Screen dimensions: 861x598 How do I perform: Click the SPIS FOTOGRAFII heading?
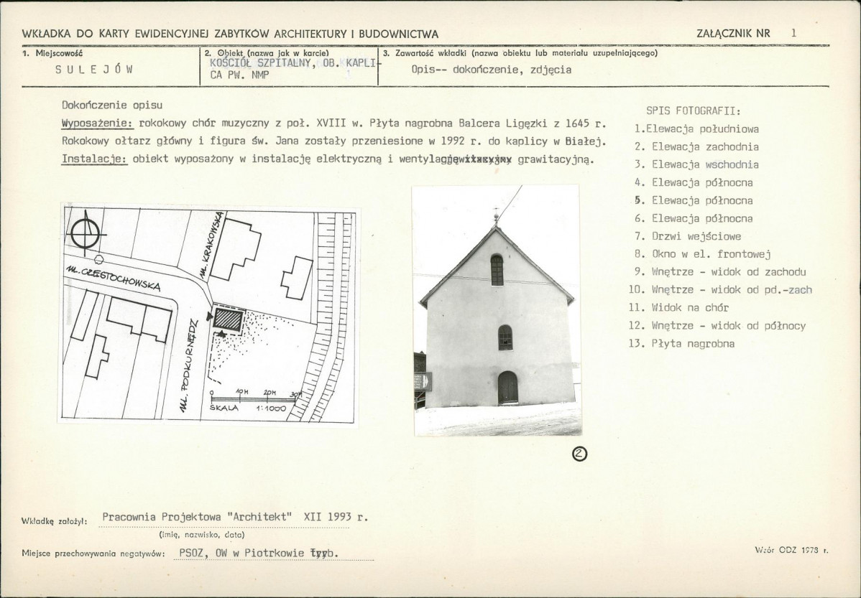click(x=694, y=111)
